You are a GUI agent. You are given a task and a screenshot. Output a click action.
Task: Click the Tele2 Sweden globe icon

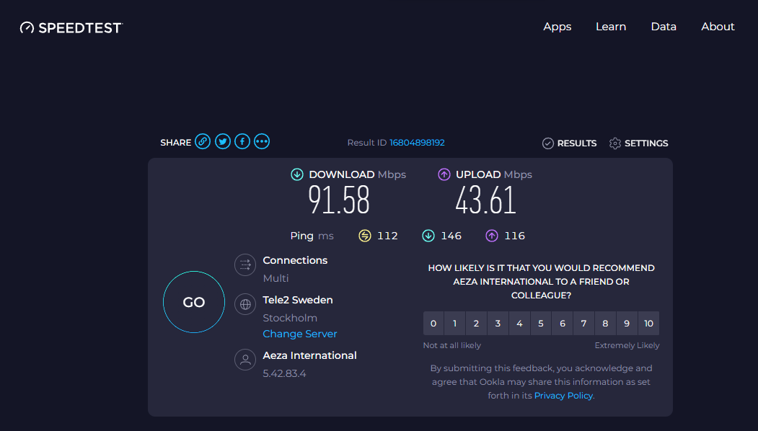pyautogui.click(x=245, y=304)
